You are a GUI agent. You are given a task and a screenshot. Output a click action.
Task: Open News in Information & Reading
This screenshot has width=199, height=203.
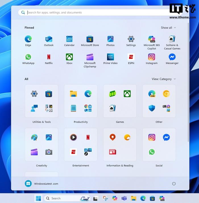(x=113, y=152)
